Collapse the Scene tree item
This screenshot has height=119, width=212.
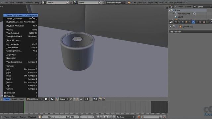[169, 10]
